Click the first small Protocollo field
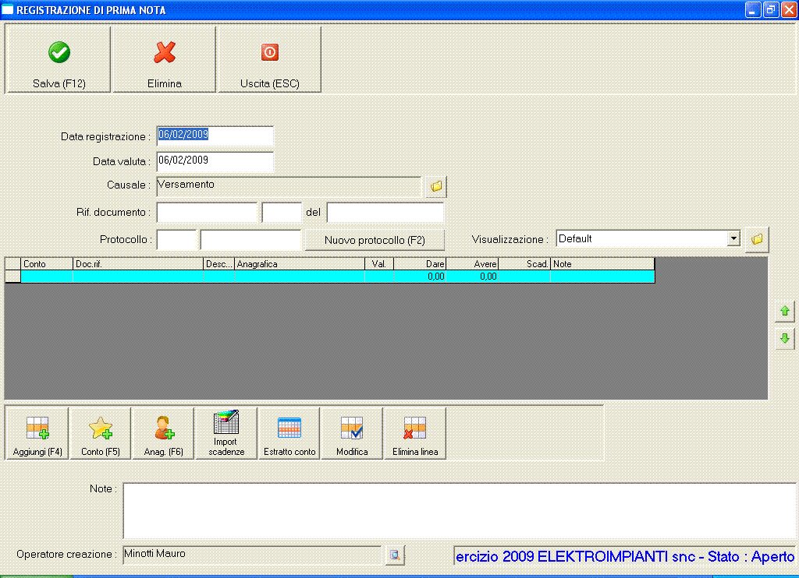Image resolution: width=799 pixels, height=578 pixels. pos(176,240)
